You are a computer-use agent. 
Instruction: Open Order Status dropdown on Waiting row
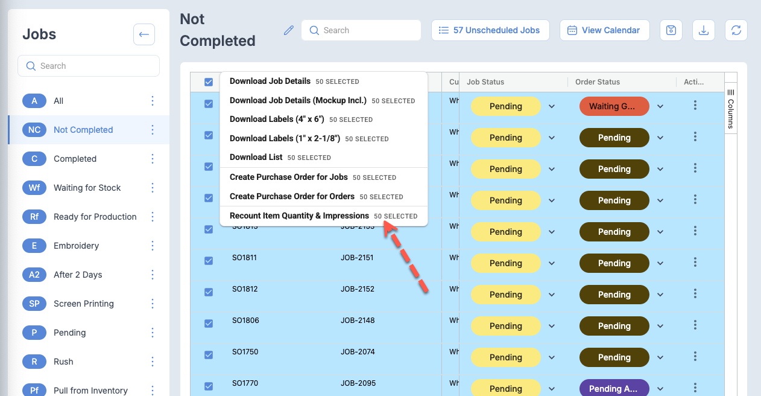click(x=660, y=106)
